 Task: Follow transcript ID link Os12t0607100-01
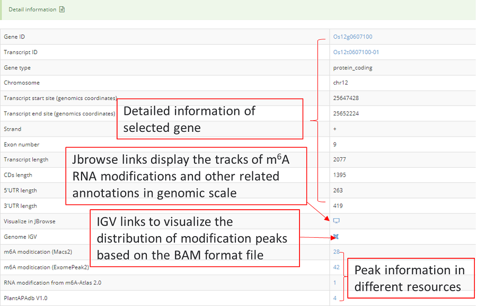point(356,52)
